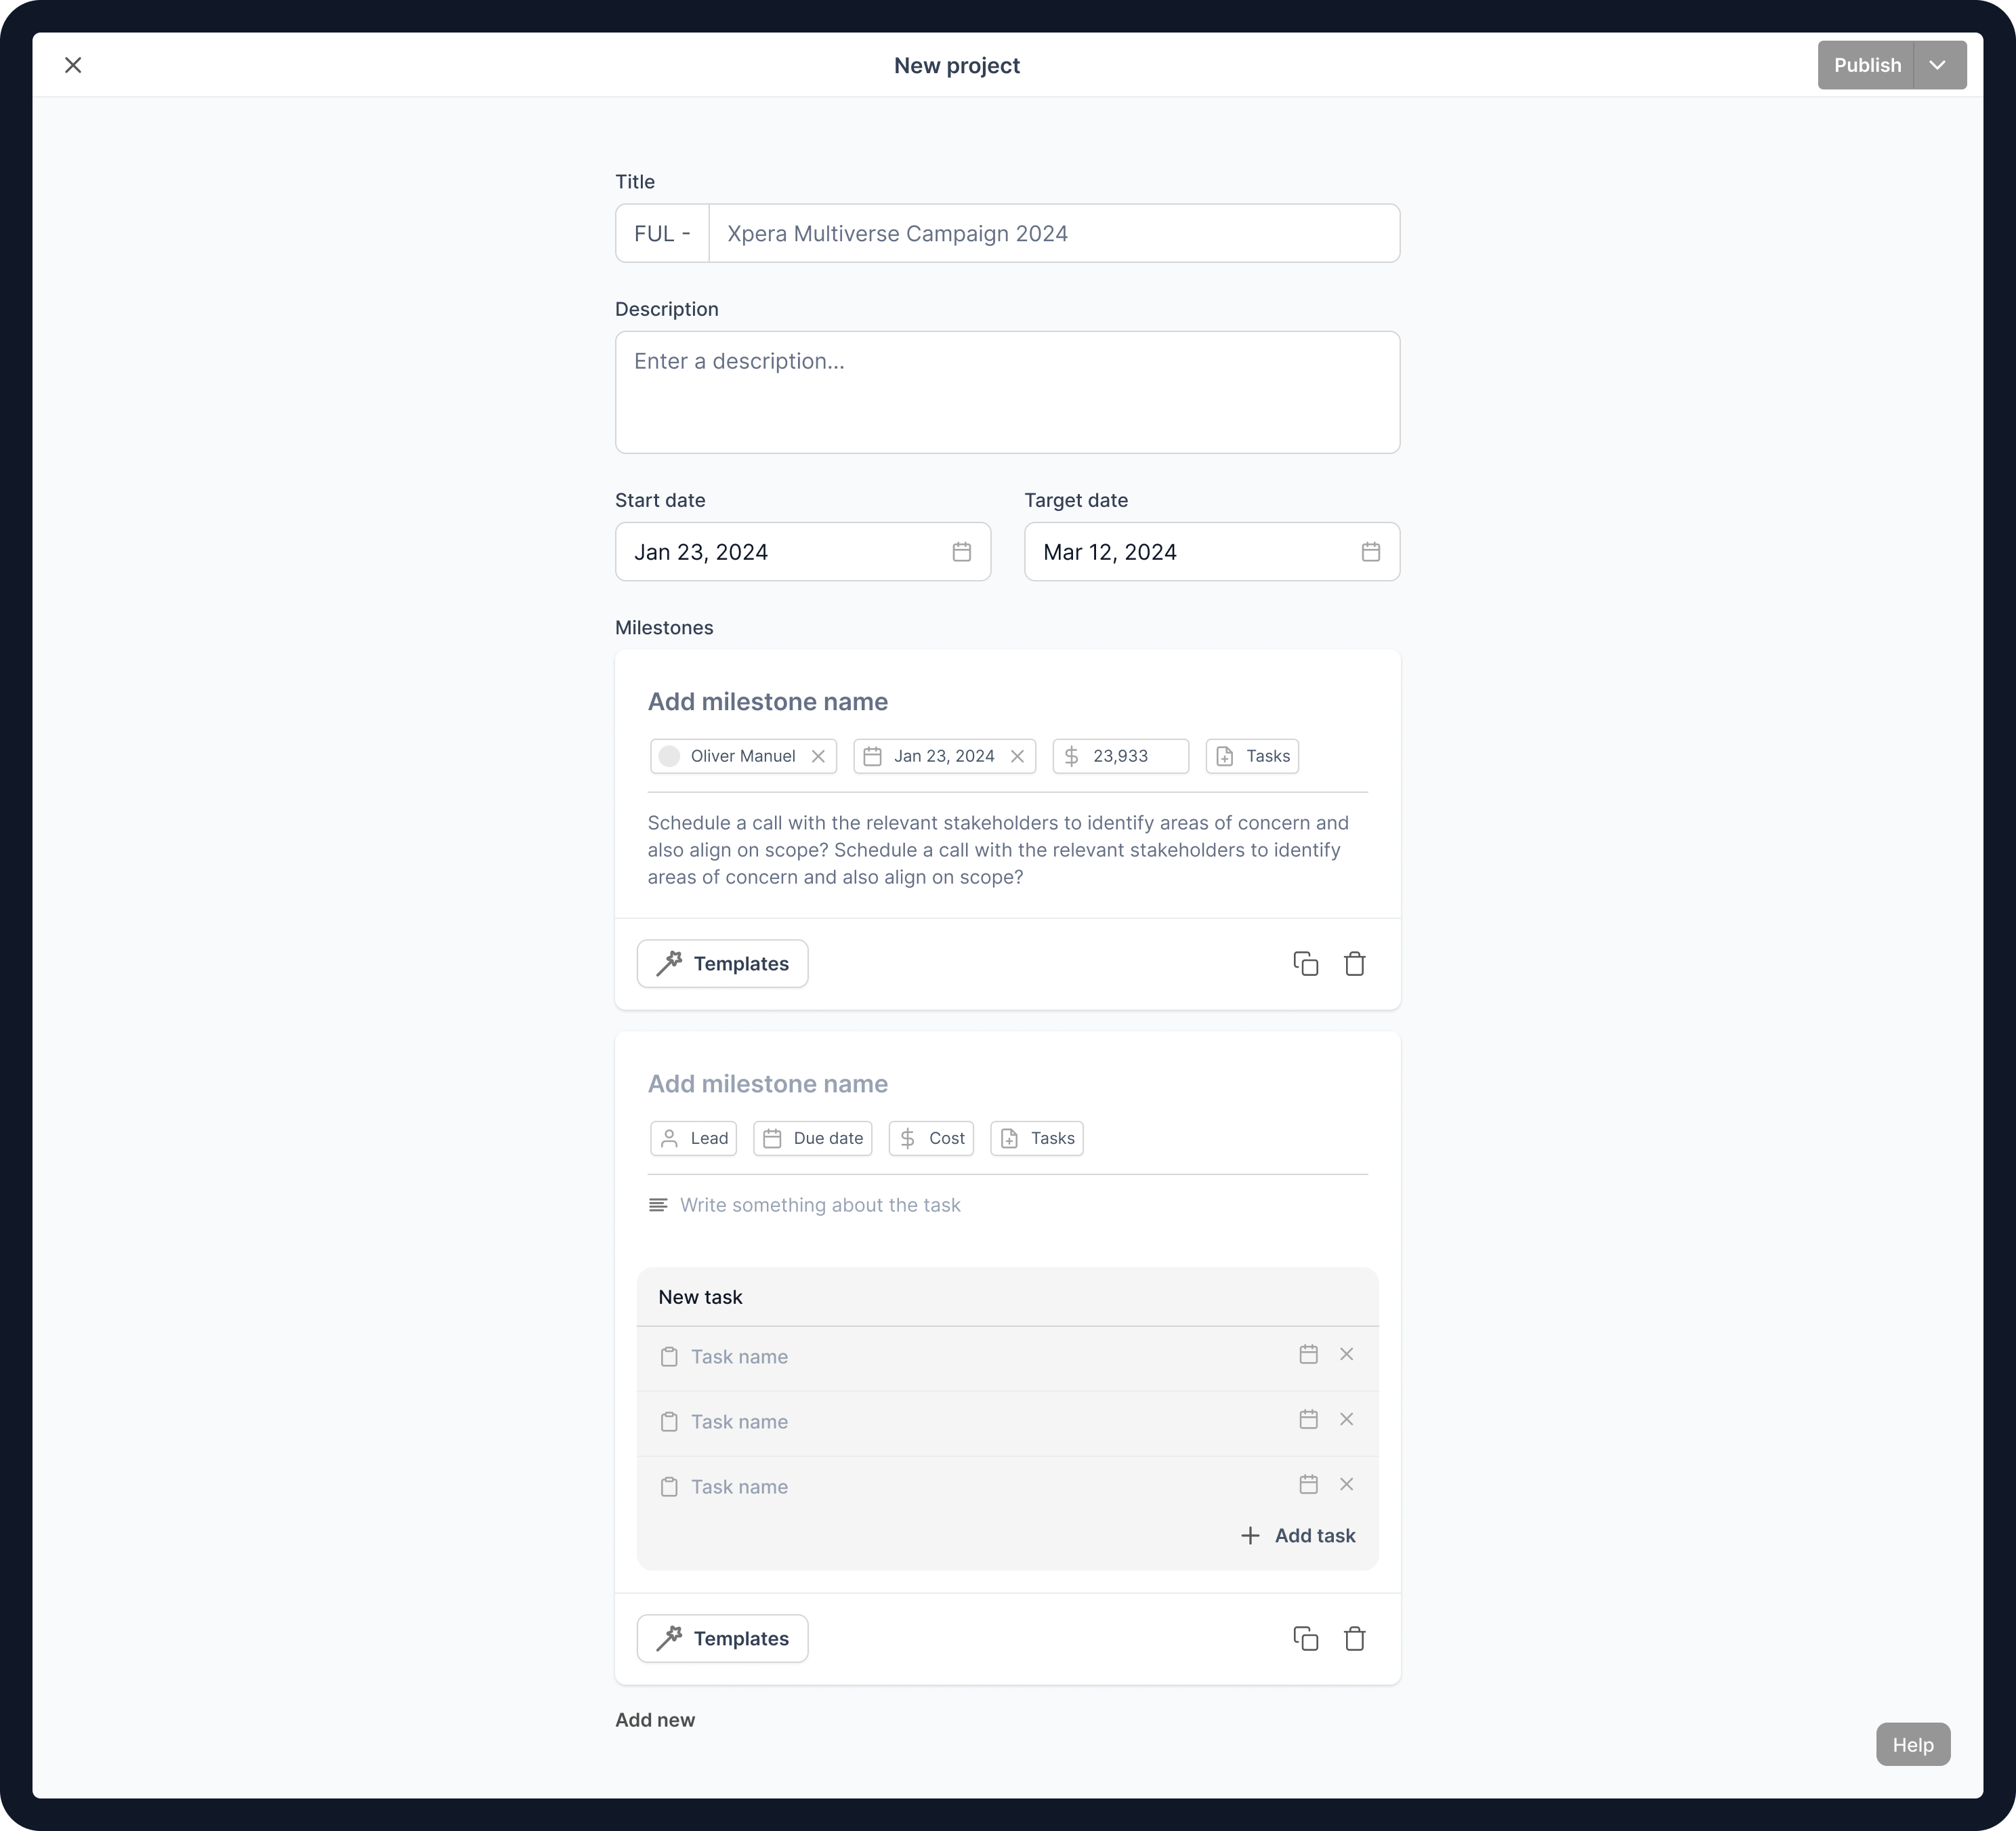Click the description text area
Viewport: 2016px width, 1831px height.
[1007, 392]
